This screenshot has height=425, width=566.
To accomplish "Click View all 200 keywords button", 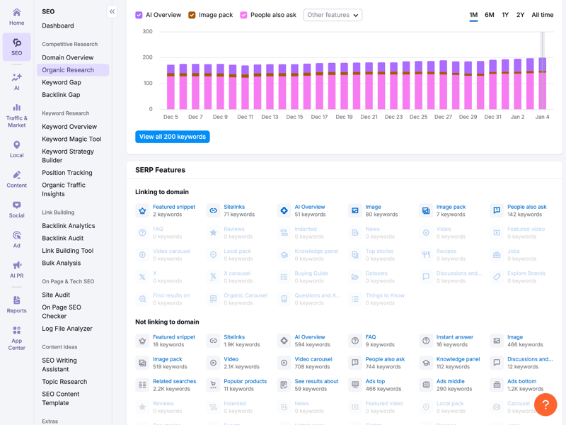I will point(173,137).
